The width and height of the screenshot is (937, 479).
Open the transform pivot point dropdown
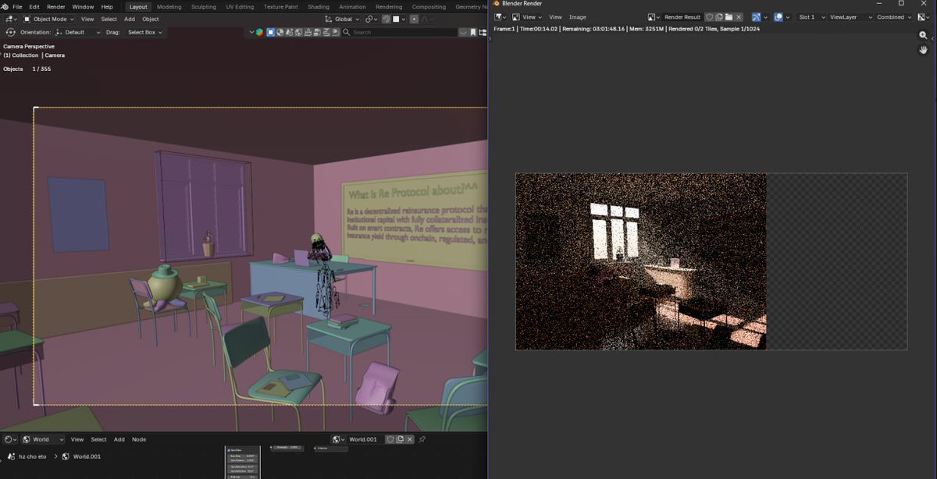pos(372,19)
